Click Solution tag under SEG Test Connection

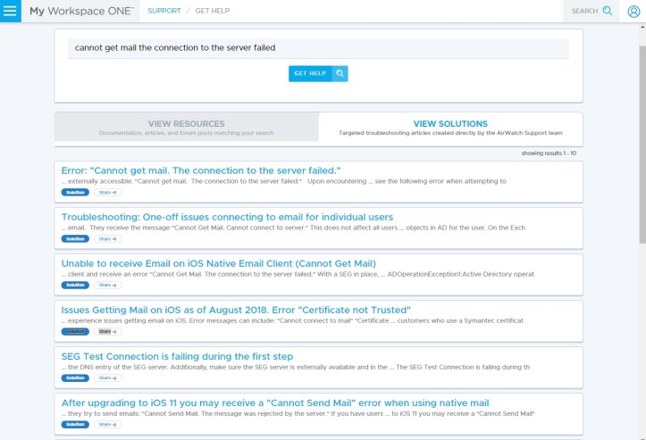pos(75,378)
